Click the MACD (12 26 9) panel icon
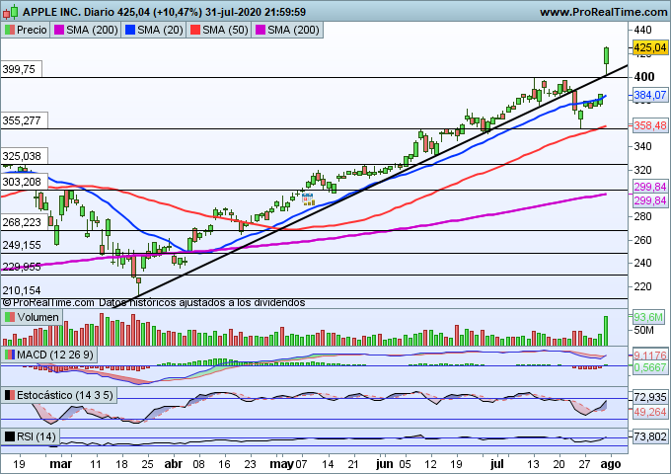 tap(10, 355)
